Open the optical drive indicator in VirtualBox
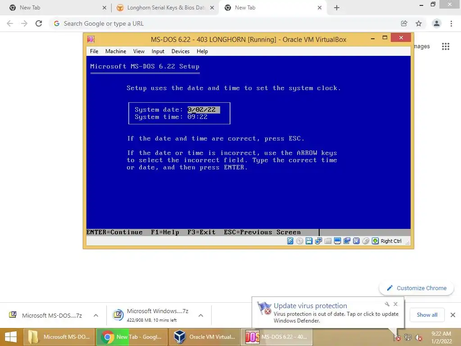The image size is (461, 346). tap(299, 241)
